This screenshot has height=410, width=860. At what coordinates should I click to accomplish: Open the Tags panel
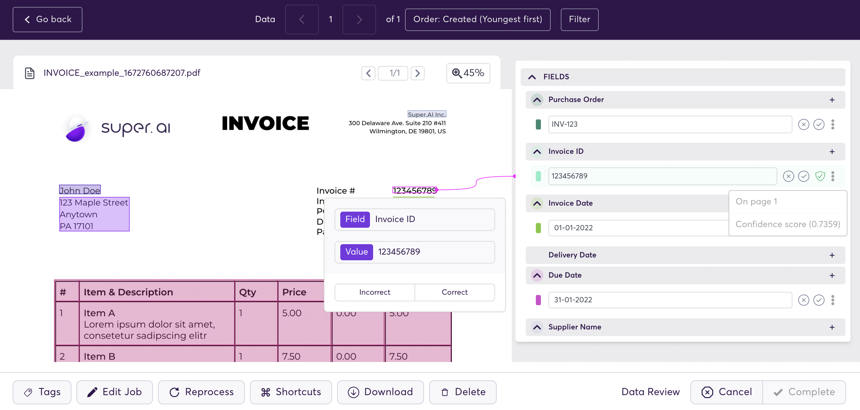[42, 392]
